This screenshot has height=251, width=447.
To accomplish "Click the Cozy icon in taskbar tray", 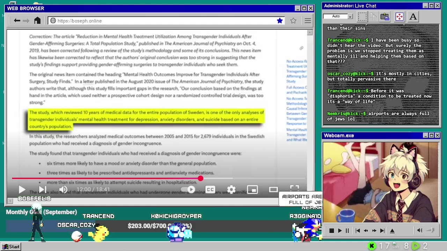I will [x=395, y=246].
